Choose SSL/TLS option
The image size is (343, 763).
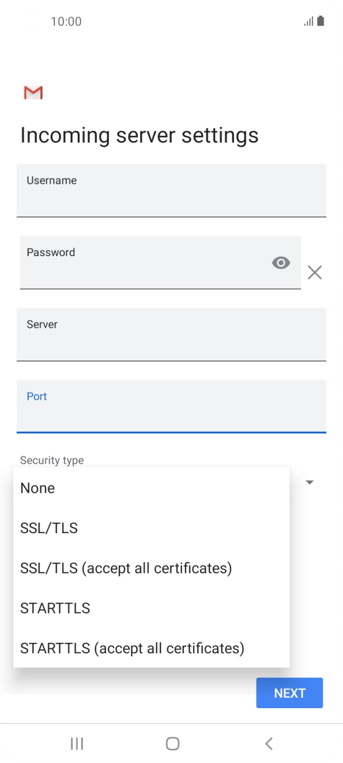(151, 528)
